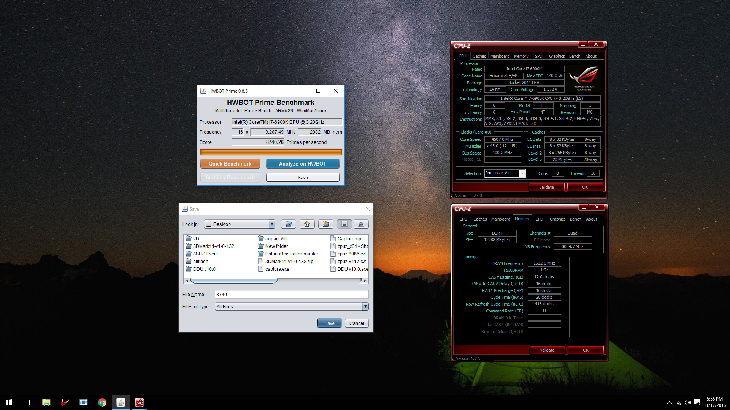Switch Save dialog to List view
Screen dimensions: 730x410
point(344,224)
